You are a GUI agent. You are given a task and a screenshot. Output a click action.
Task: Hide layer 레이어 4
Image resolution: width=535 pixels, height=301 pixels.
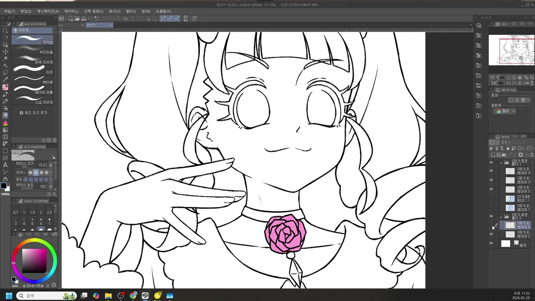tap(491, 171)
